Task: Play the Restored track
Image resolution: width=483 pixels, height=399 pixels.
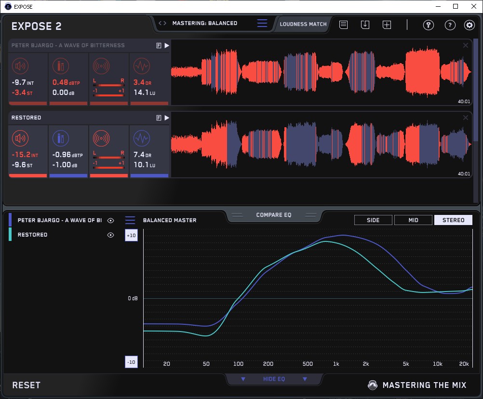Action: [x=167, y=118]
